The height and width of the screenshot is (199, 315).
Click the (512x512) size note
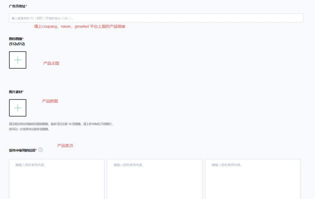(17, 44)
